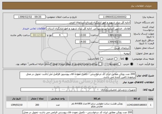Viewport: 162px width, 114px height.
Task: Click the تاریخ نیاز column header
Action: [17, 99]
